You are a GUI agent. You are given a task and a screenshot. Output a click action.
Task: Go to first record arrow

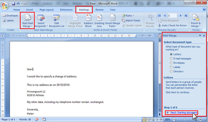(160, 15)
